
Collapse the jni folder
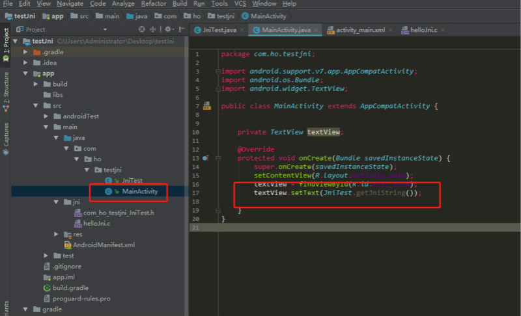click(x=56, y=202)
